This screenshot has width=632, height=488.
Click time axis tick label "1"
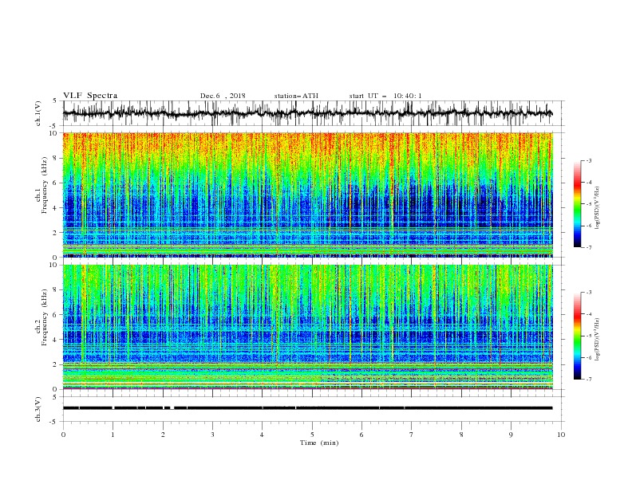[113, 435]
